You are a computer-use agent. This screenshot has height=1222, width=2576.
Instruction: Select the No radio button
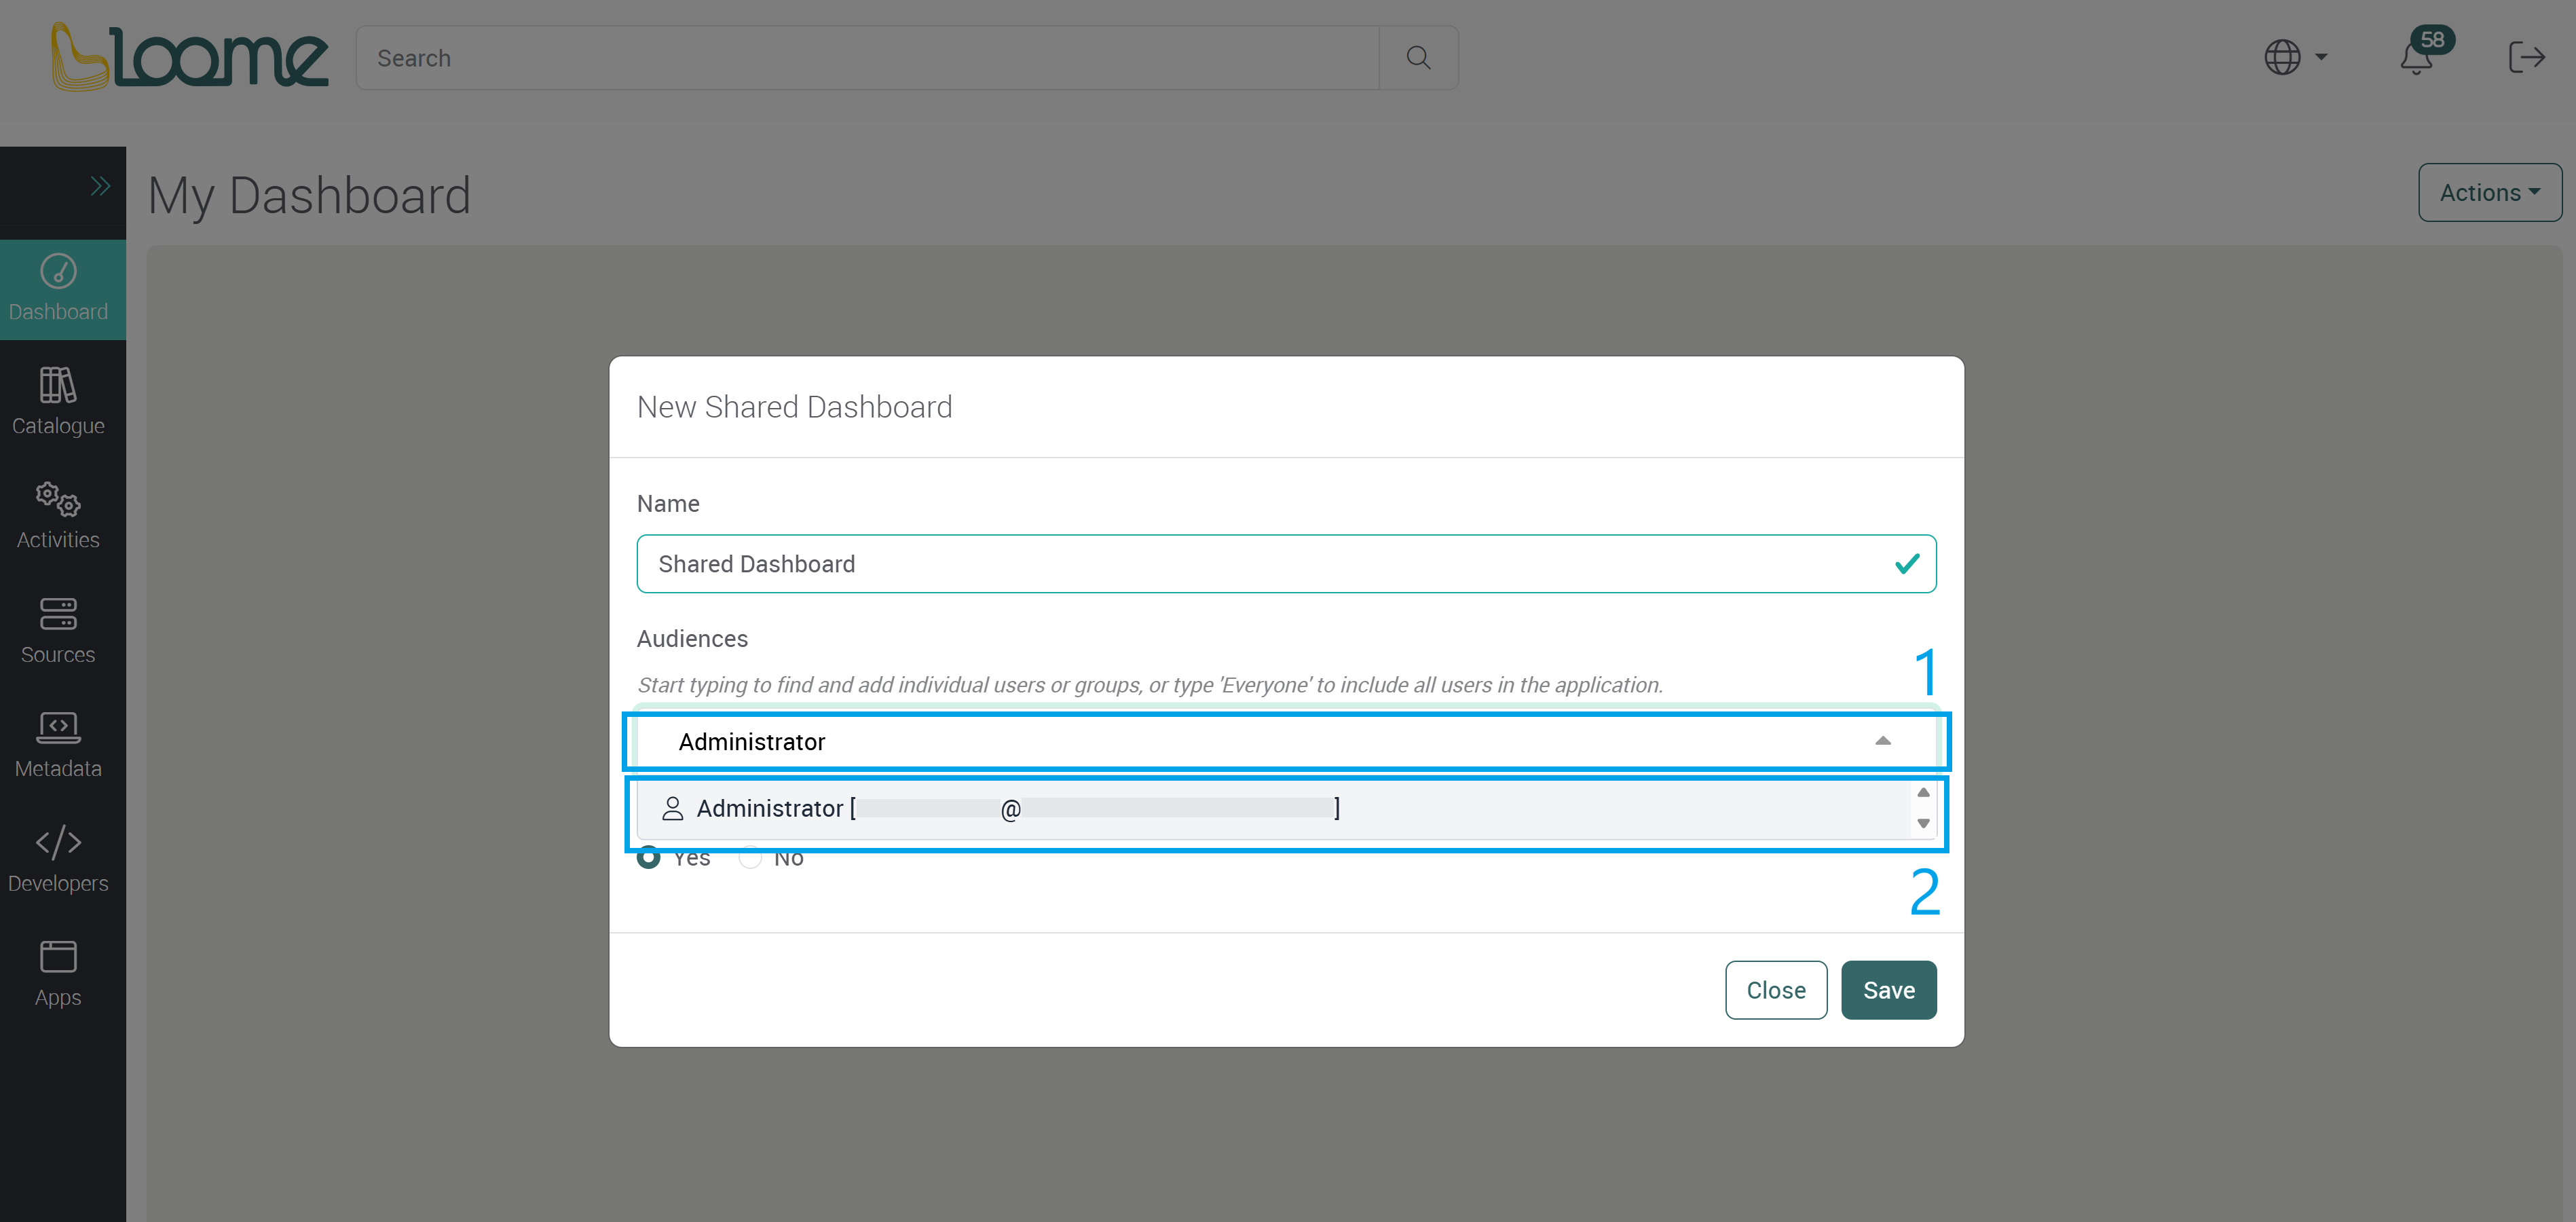[x=750, y=858]
